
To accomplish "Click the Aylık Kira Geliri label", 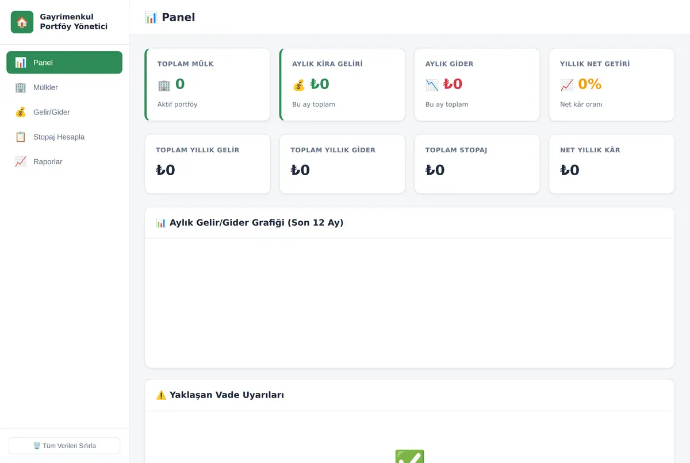I will tap(327, 64).
